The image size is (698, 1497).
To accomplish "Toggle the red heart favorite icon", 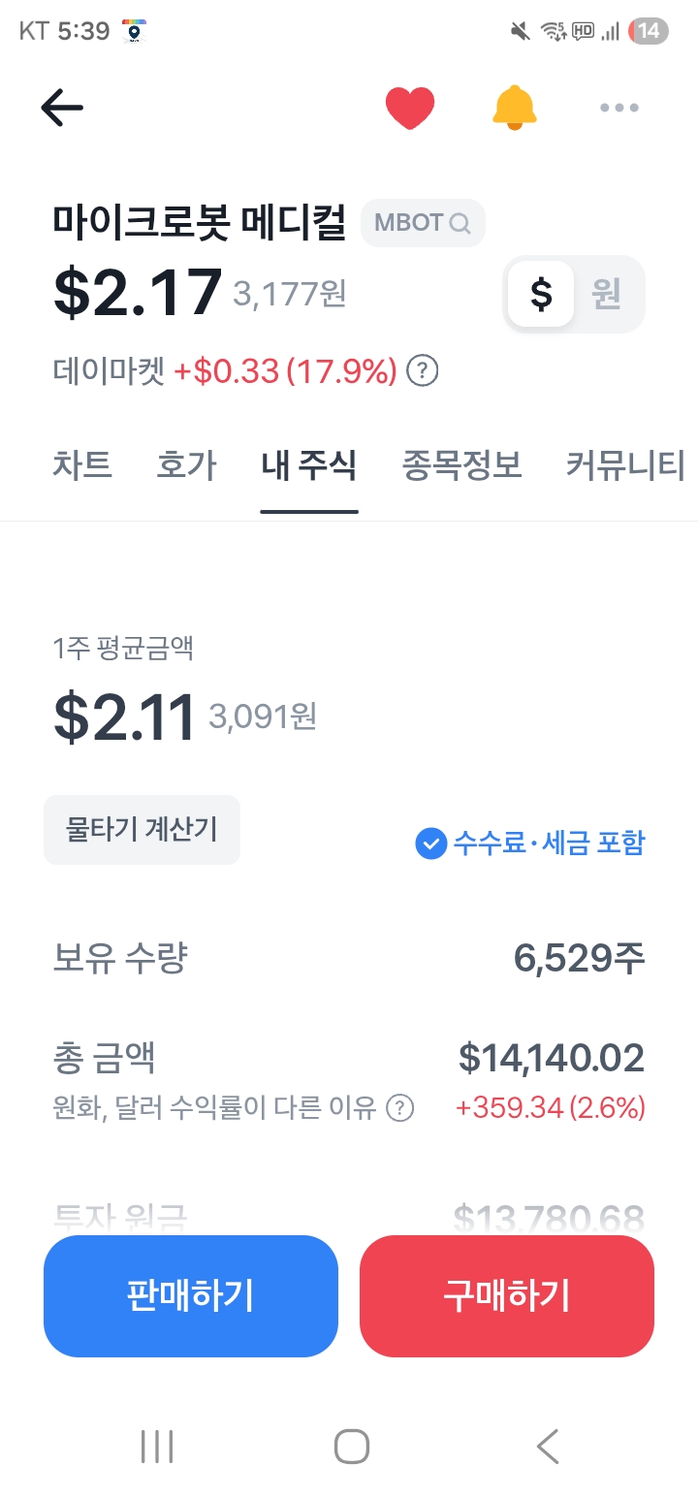I will (409, 108).
